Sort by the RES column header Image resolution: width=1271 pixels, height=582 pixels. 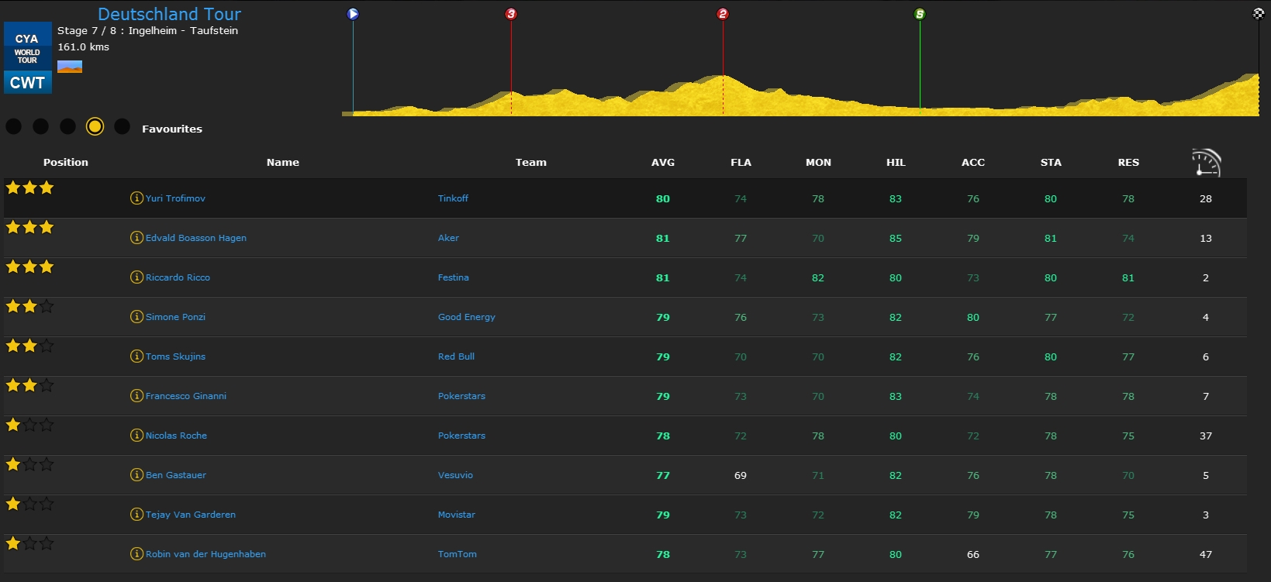pos(1128,162)
